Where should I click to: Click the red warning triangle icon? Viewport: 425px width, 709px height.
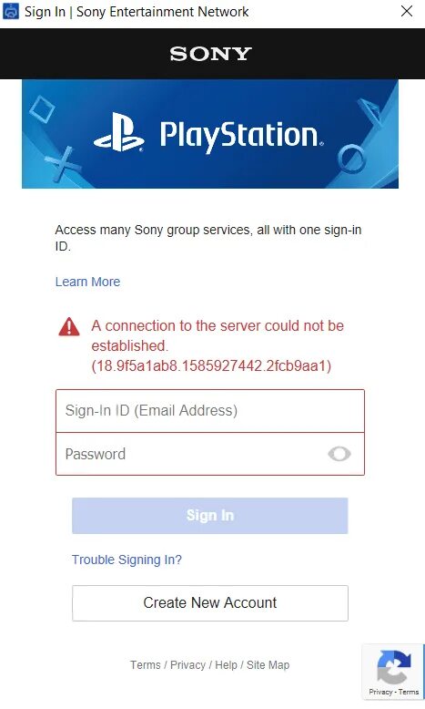(x=69, y=326)
